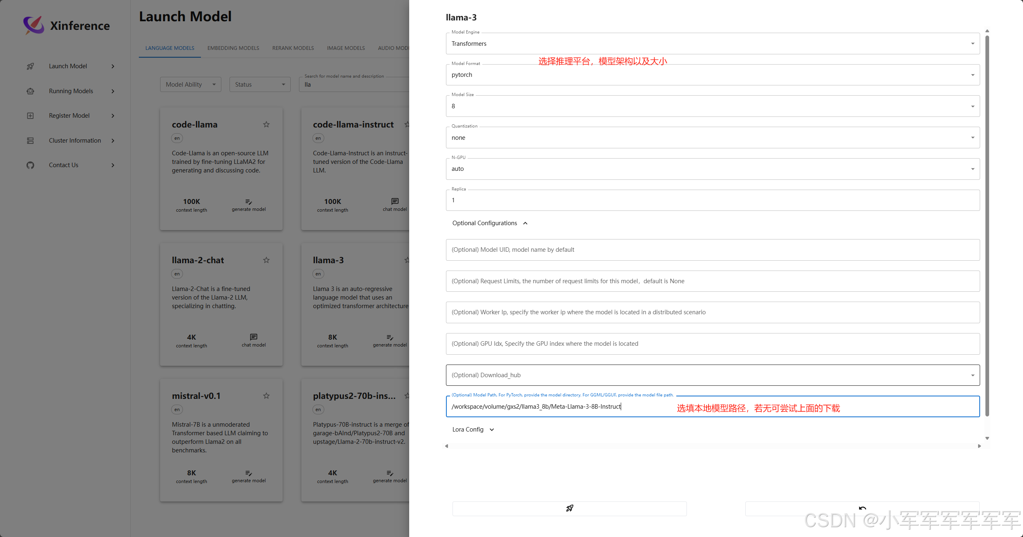The width and height of the screenshot is (1023, 537).
Task: Expand the Lora Config section
Action: click(x=473, y=430)
